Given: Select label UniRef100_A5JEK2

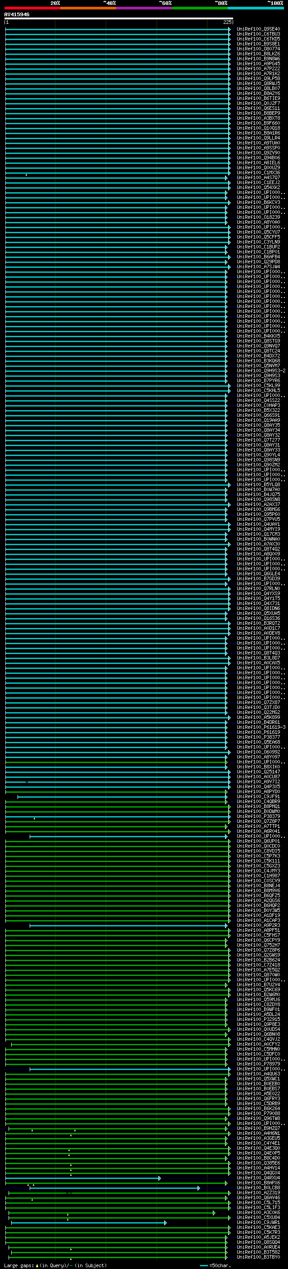Looking at the screenshot, I should click(258, 1237).
